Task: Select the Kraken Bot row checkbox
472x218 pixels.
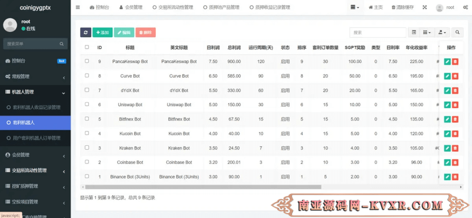Action: [x=87, y=148]
